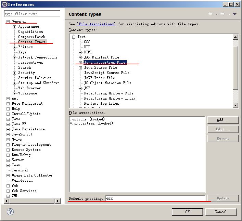The height and width of the screenshot is (221, 242).
Task: Cancel the Preferences dialog
Action: [221, 212]
